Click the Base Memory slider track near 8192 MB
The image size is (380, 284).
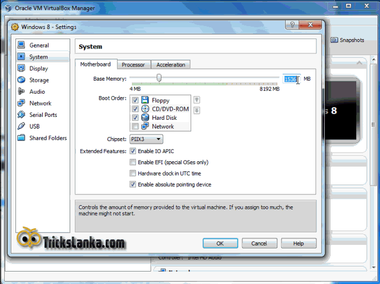276,78
